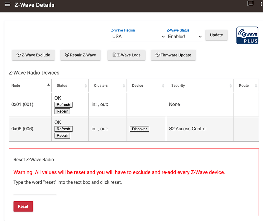This screenshot has width=263, height=221.
Task: Expand the Z-Wave Region dropdown
Action: pyautogui.click(x=138, y=37)
